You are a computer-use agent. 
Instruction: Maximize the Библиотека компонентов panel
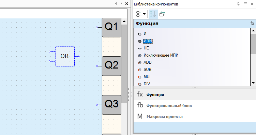[245, 4]
